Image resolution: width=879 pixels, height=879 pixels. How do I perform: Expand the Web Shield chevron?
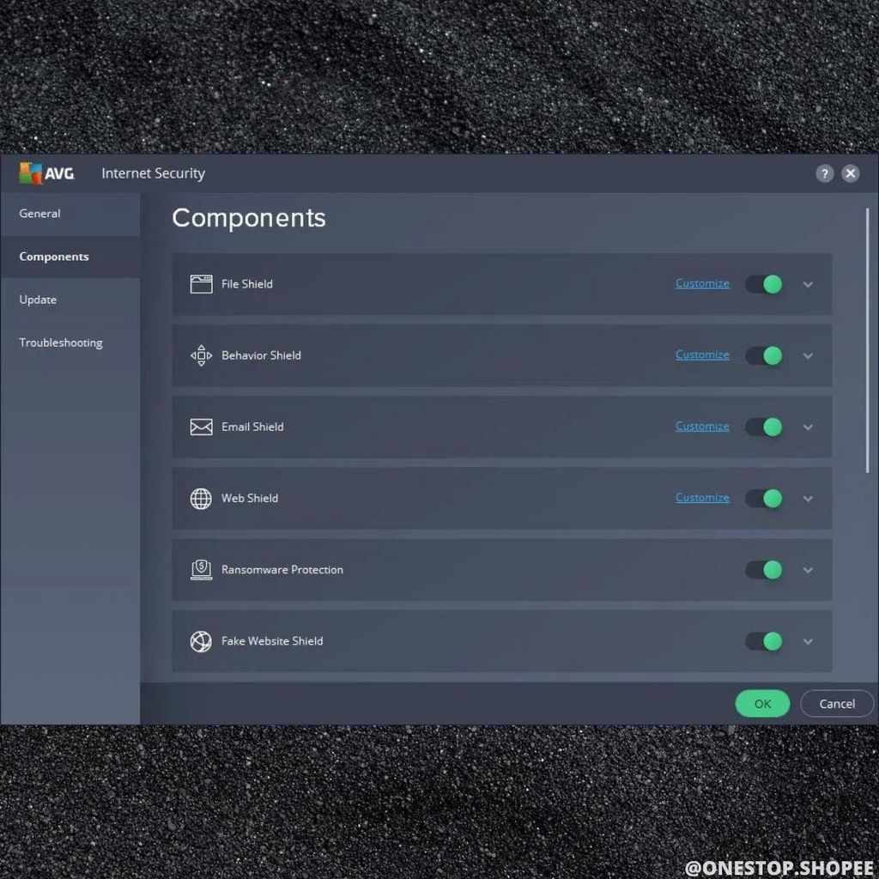pos(808,499)
